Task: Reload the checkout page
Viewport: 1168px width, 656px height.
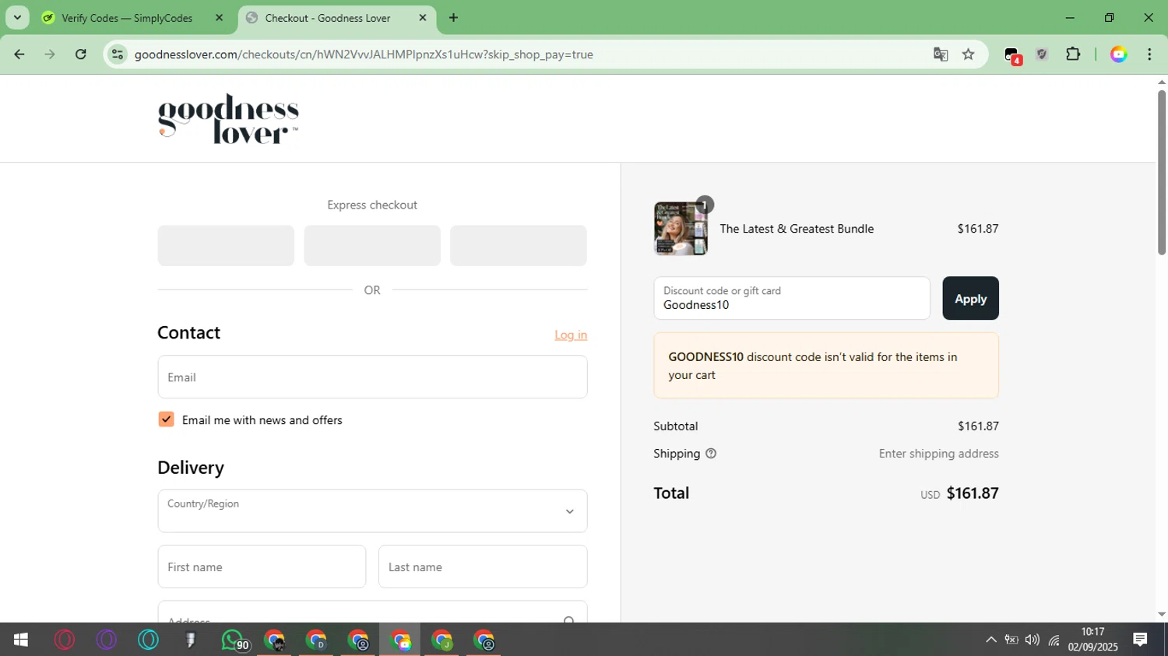Action: pyautogui.click(x=81, y=54)
